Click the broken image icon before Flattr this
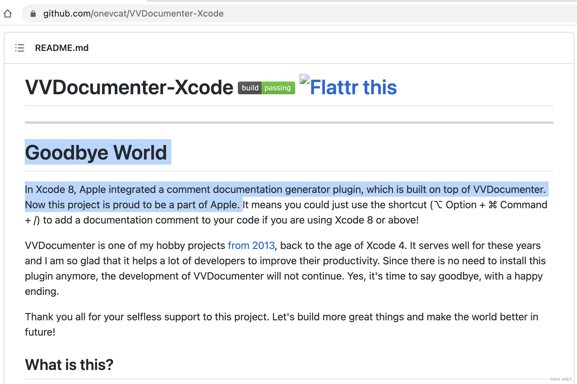 [x=304, y=79]
